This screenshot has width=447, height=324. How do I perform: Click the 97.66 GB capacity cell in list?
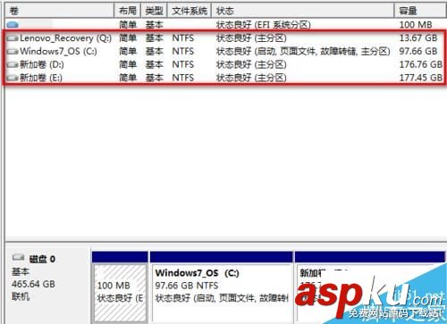(x=418, y=51)
